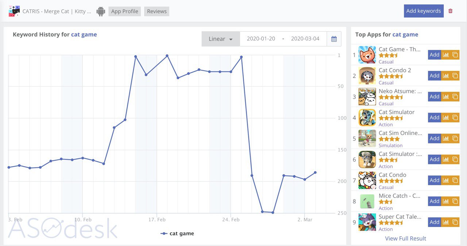Click the CATRIS app icon
This screenshot has width=467, height=246.
pos(14,11)
